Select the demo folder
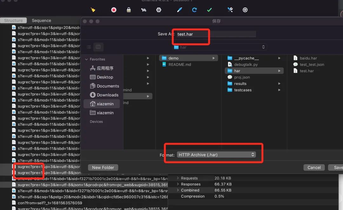 click(188, 58)
